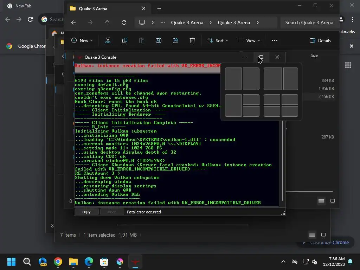This screenshot has width=360, height=270.
Task: Reload the Chrome New Tab page
Action: (30, 20)
